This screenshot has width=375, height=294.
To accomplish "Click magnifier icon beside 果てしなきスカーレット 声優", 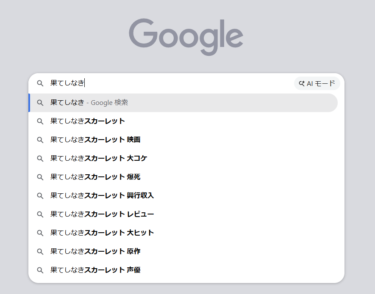I will click(40, 270).
